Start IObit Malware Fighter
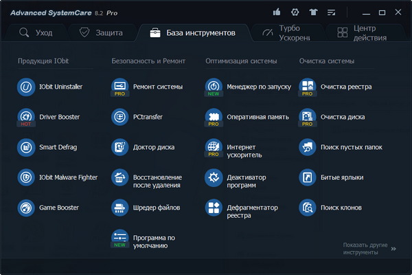The width and height of the screenshot is (412, 275). pyautogui.click(x=26, y=177)
